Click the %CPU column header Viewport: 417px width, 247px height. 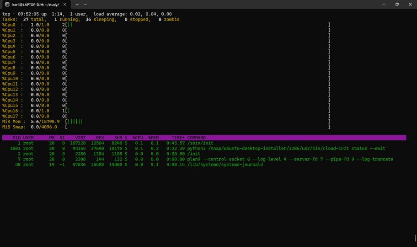click(138, 138)
